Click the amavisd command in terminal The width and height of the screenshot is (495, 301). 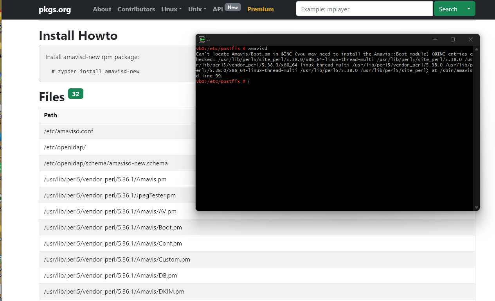[258, 48]
